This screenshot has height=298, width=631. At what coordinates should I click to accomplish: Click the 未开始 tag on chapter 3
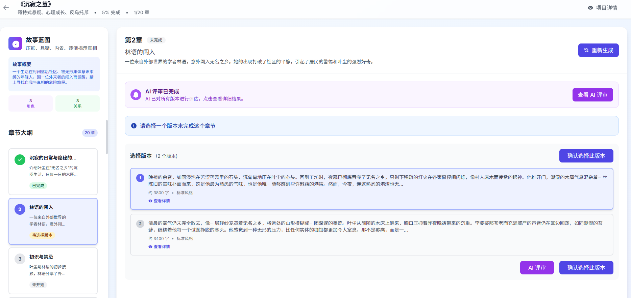(x=38, y=285)
